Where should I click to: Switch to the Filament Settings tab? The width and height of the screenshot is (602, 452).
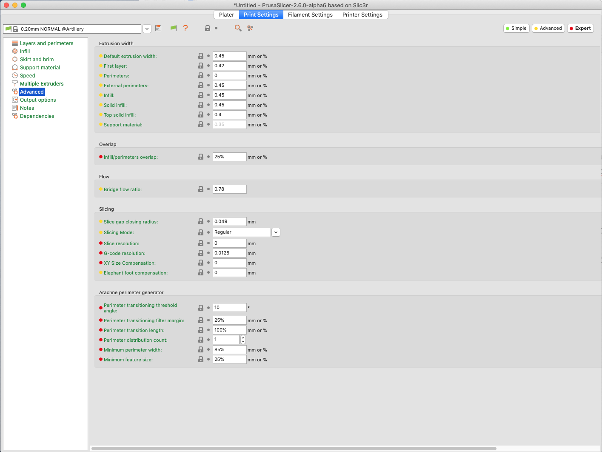pyautogui.click(x=310, y=14)
